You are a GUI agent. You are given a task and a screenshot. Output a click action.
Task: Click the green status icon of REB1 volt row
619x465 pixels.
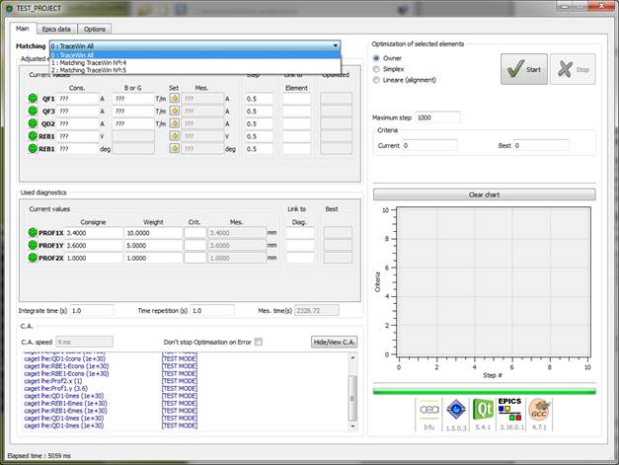coord(33,136)
